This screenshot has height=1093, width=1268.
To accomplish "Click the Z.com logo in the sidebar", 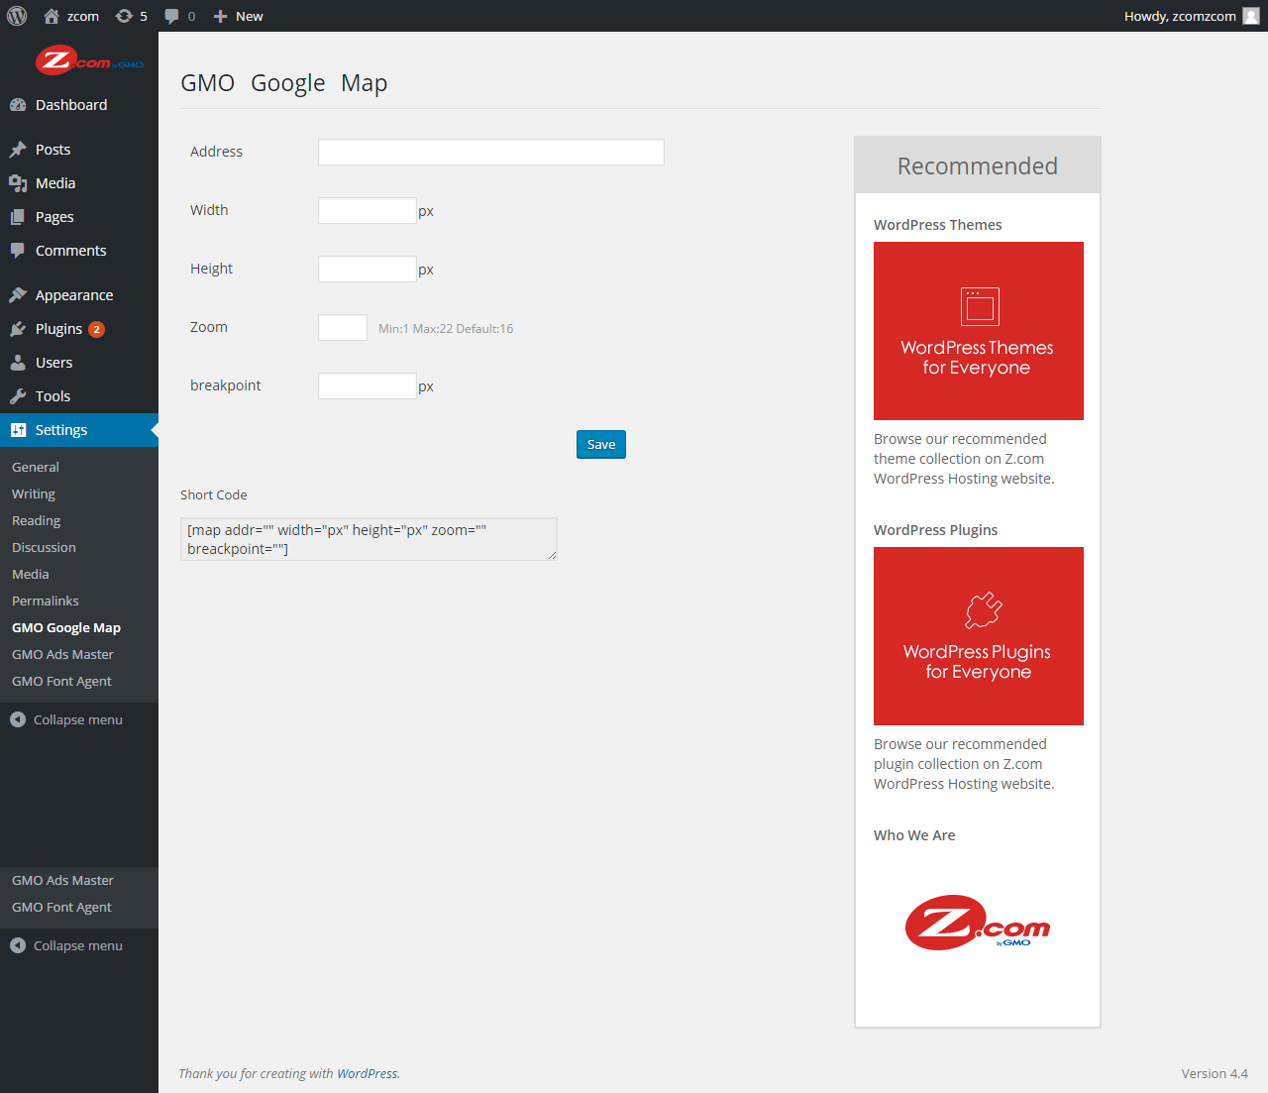I will [90, 60].
